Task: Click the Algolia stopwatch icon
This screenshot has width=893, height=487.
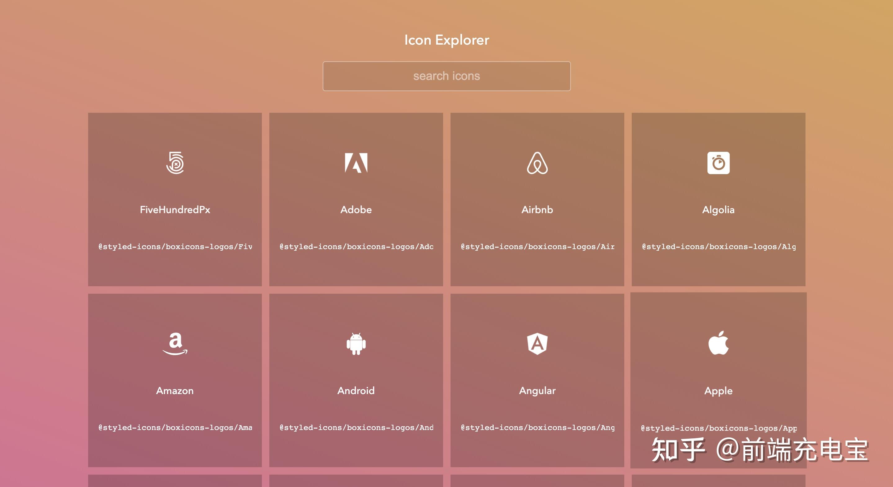Action: point(718,163)
